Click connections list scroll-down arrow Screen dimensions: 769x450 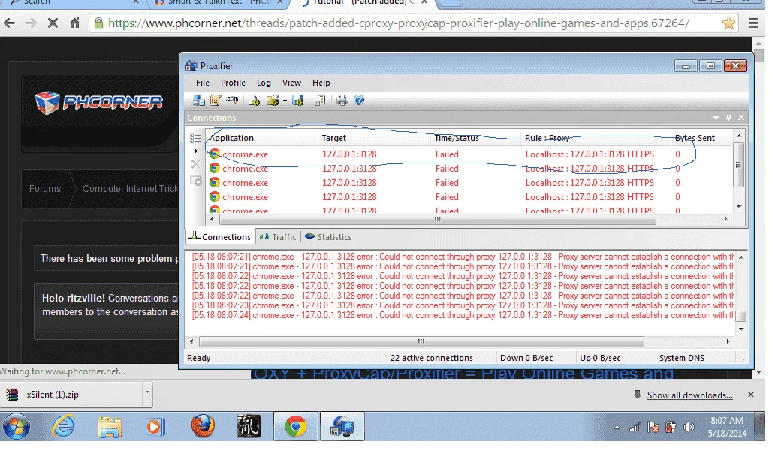click(x=740, y=207)
